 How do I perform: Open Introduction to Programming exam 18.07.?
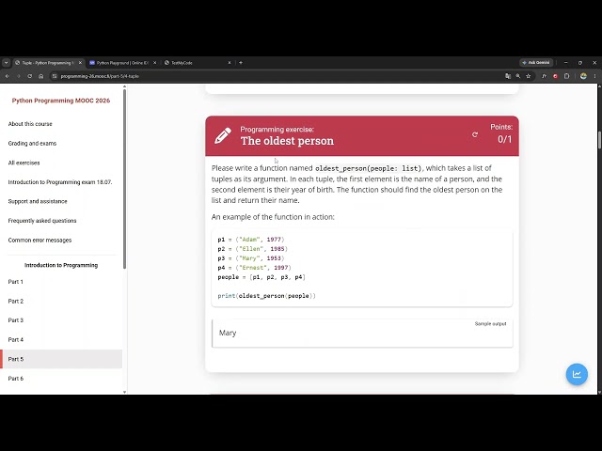pyautogui.click(x=60, y=181)
